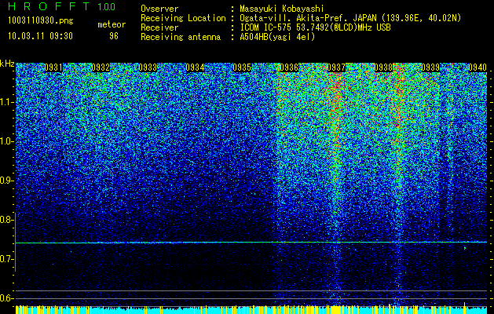This screenshot has height=314, width=494.
Task: Click the 0934 time marker
Action: coord(195,68)
